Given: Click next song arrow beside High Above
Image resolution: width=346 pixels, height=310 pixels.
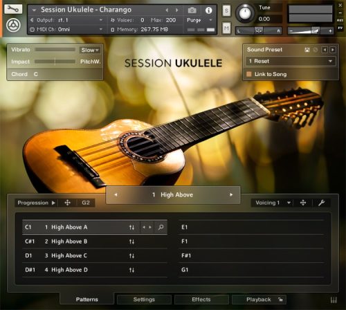Looking at the screenshot, I should coord(231,195).
